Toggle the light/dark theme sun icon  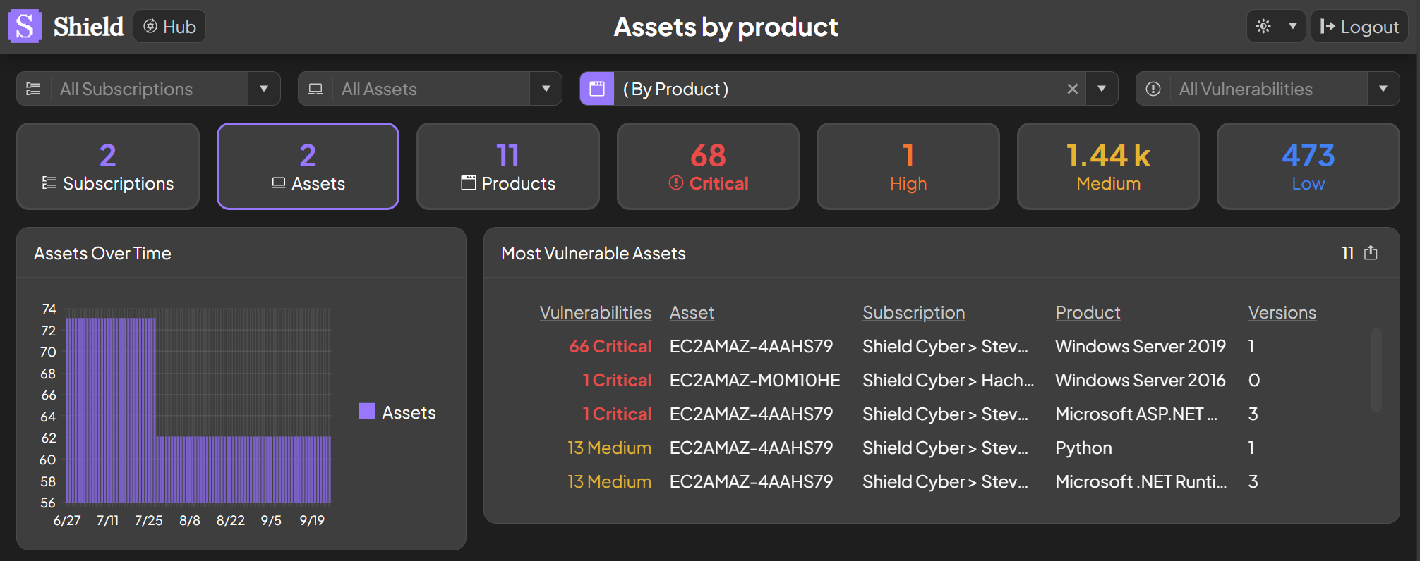(1263, 27)
